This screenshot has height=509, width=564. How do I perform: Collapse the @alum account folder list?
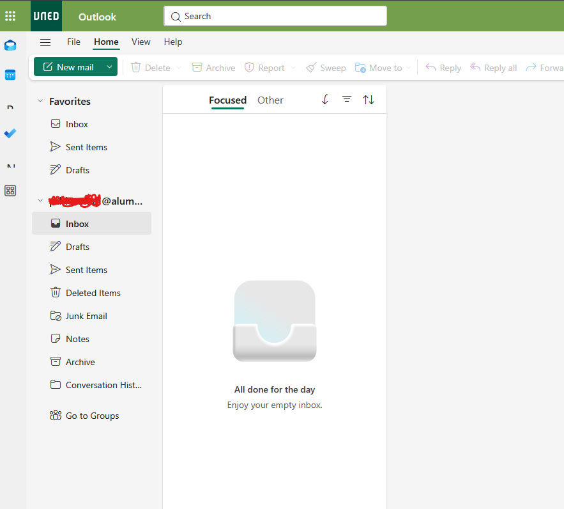tap(40, 201)
